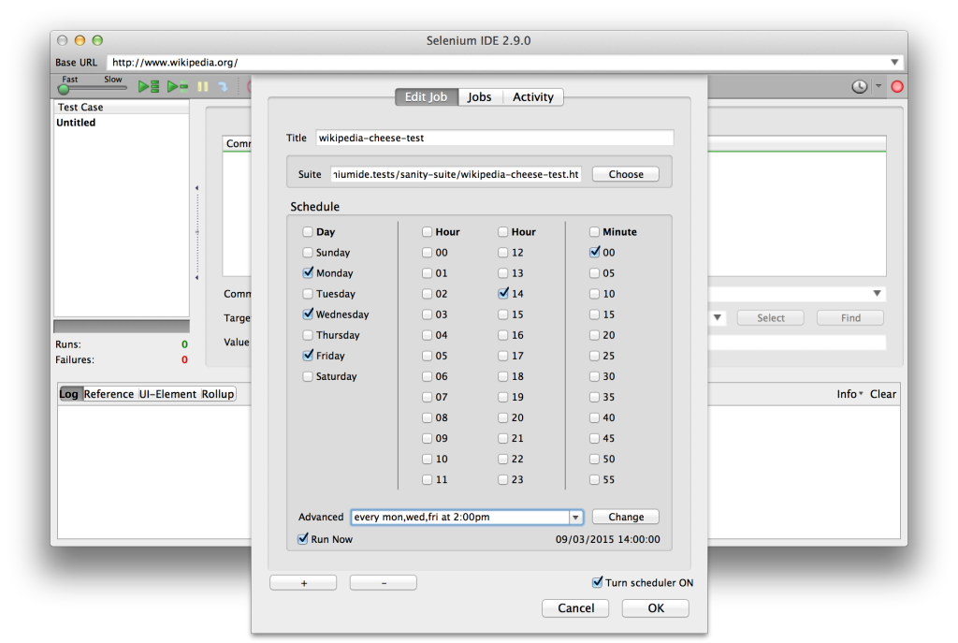This screenshot has width=958, height=643.
Task: Open the Log tab
Action: (69, 394)
